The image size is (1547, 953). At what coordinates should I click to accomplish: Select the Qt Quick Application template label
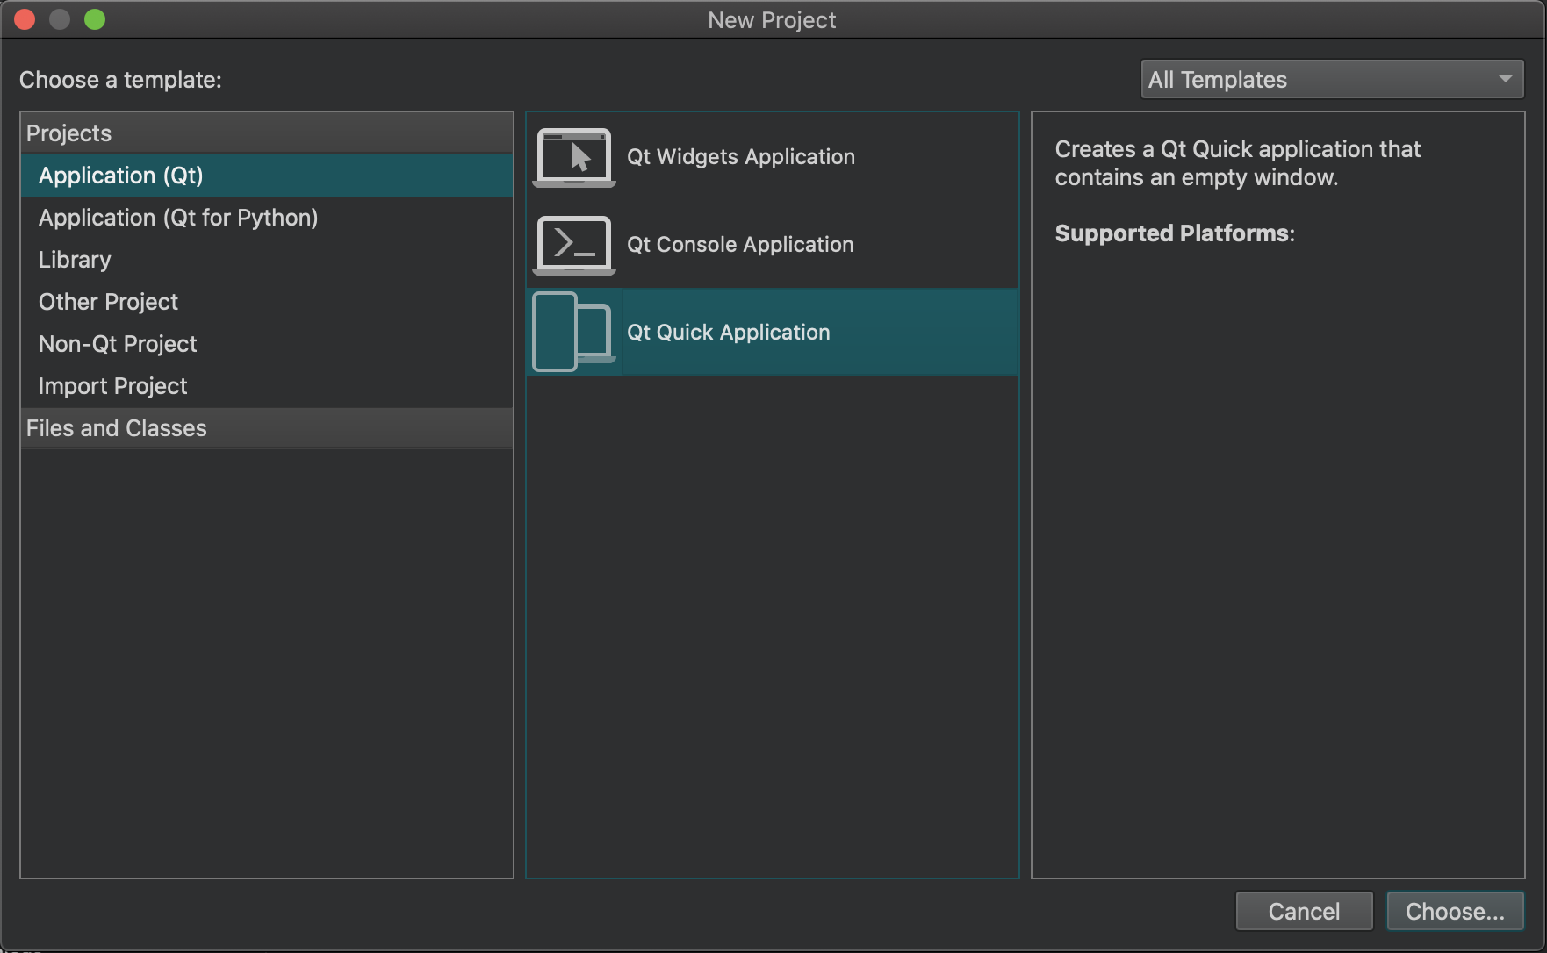click(728, 333)
